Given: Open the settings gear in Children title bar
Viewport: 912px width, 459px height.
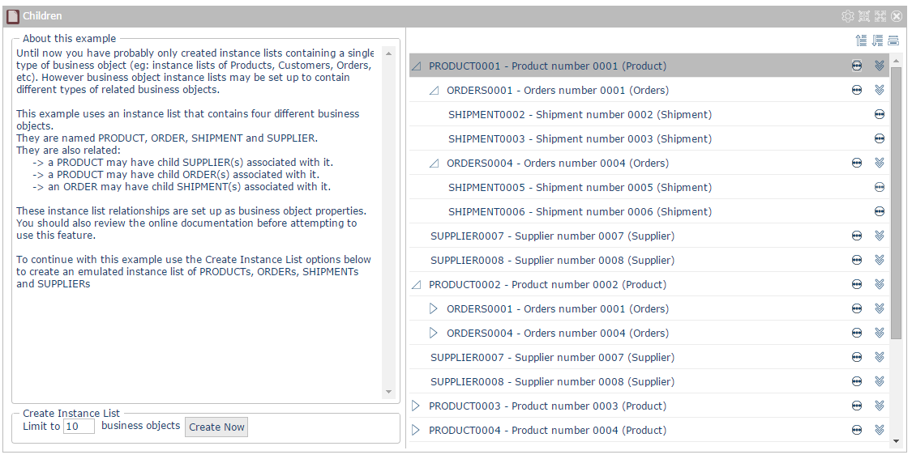Looking at the screenshot, I should point(847,16).
